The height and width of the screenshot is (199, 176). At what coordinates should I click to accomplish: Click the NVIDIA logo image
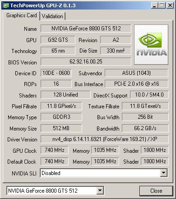point(151,45)
